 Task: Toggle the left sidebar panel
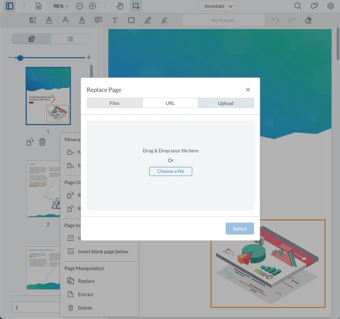point(9,6)
